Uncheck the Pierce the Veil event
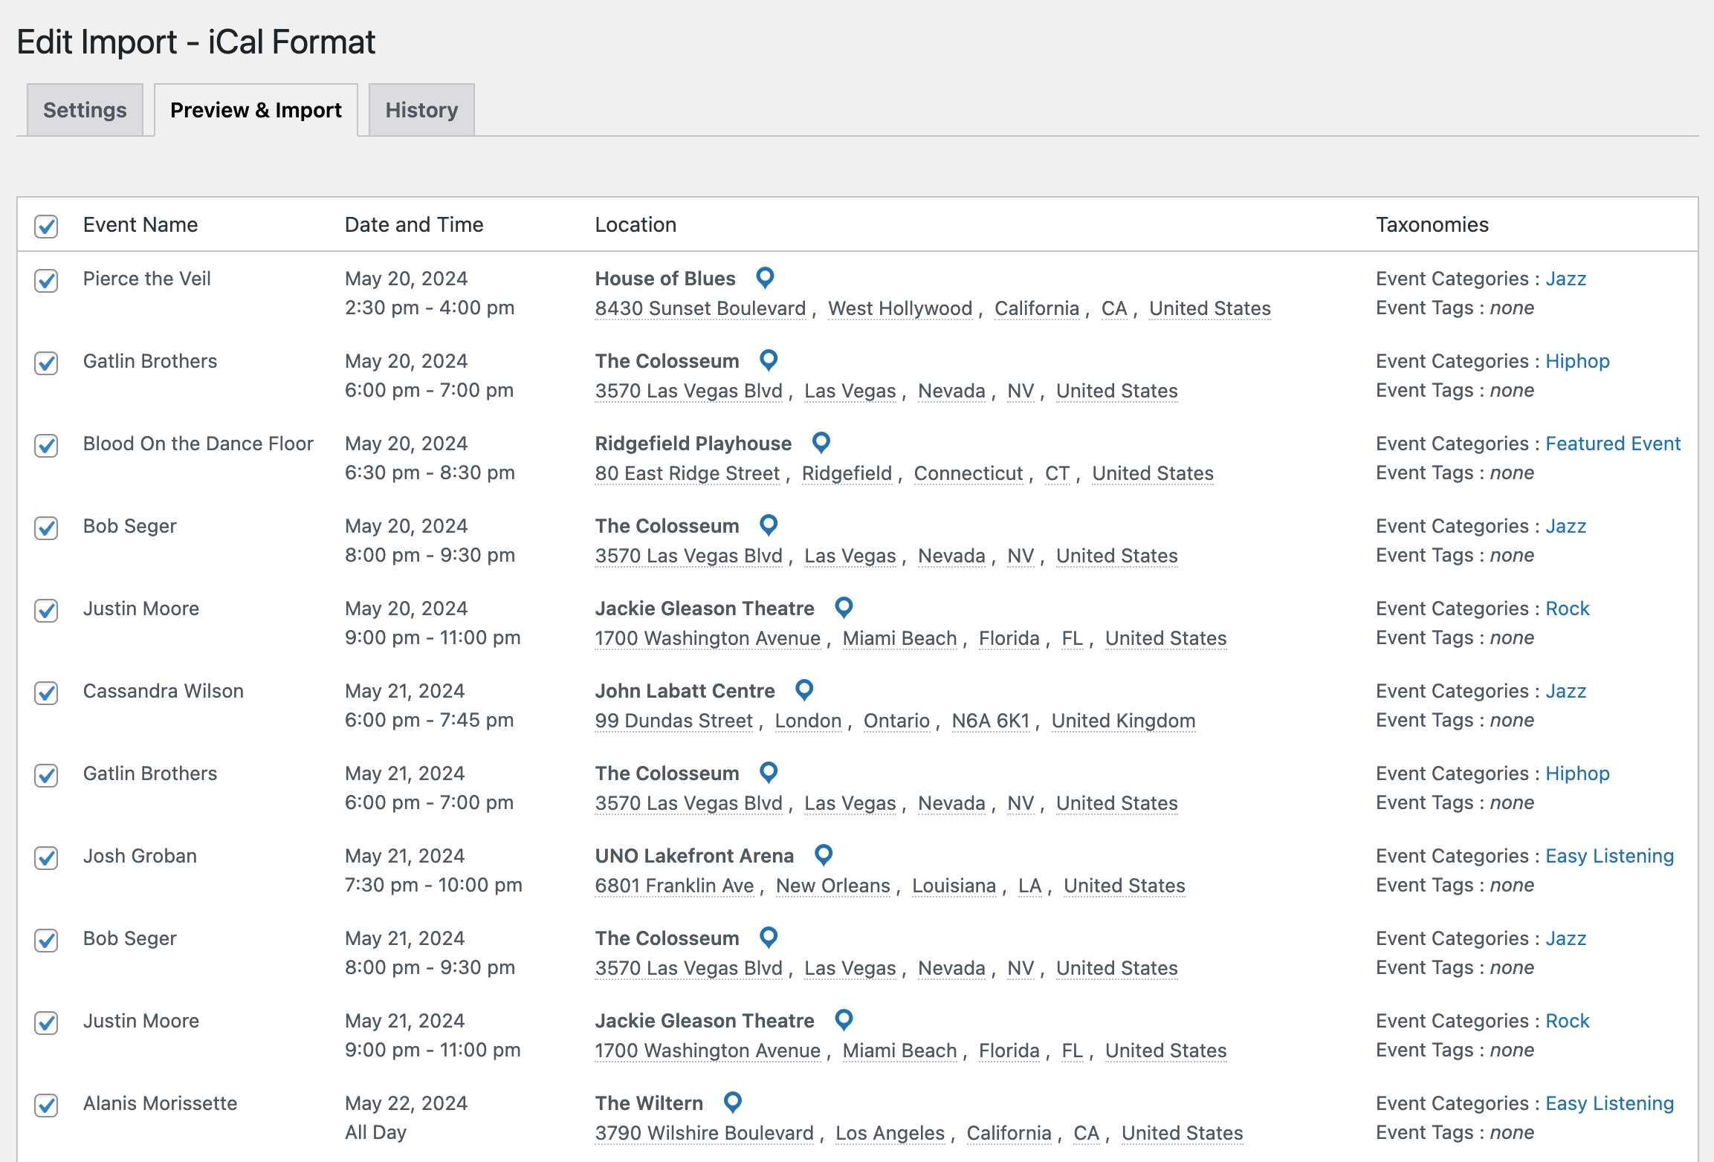 tap(46, 280)
